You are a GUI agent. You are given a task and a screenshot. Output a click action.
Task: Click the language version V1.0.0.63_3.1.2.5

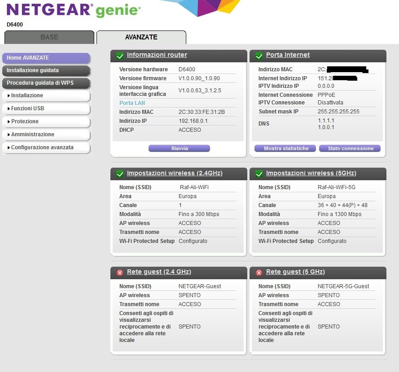200,91
